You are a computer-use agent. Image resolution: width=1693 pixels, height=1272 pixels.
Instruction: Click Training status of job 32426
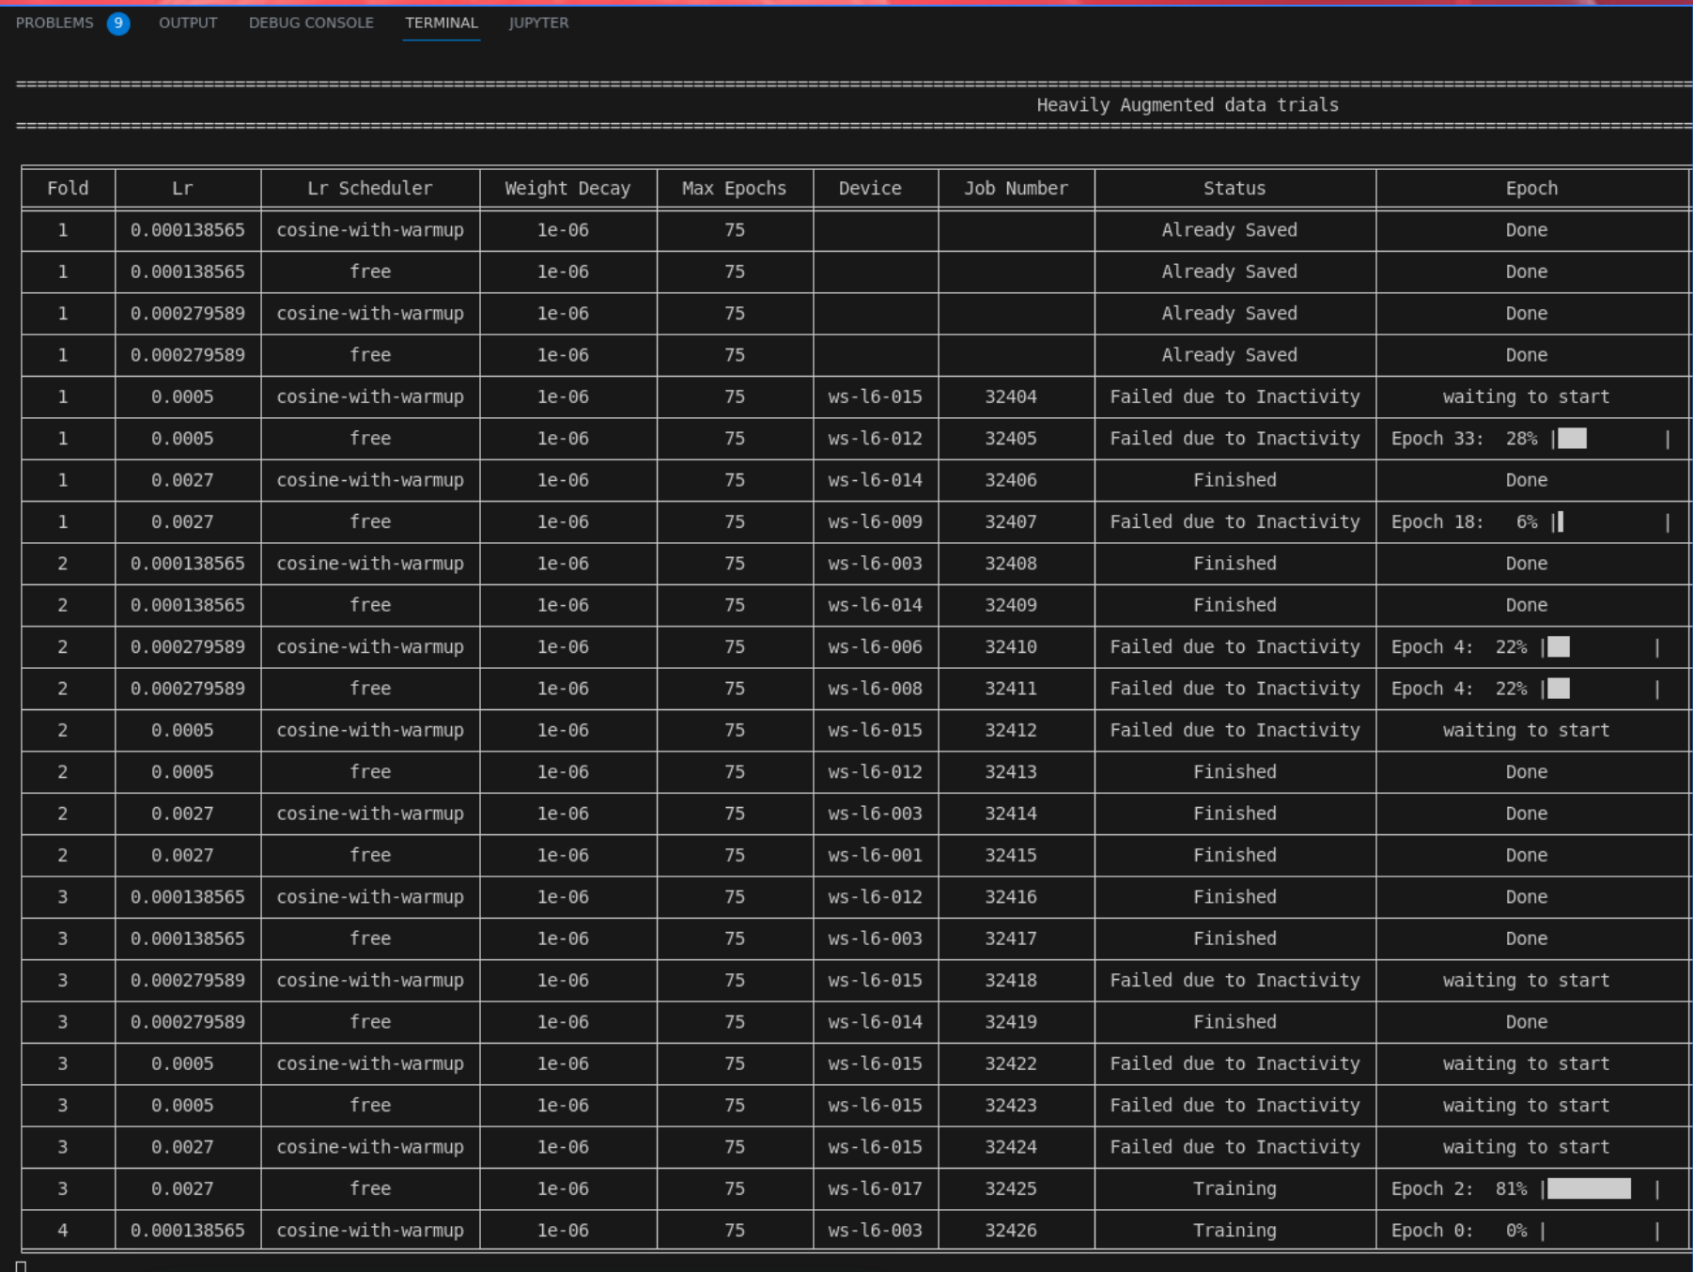[x=1235, y=1230]
